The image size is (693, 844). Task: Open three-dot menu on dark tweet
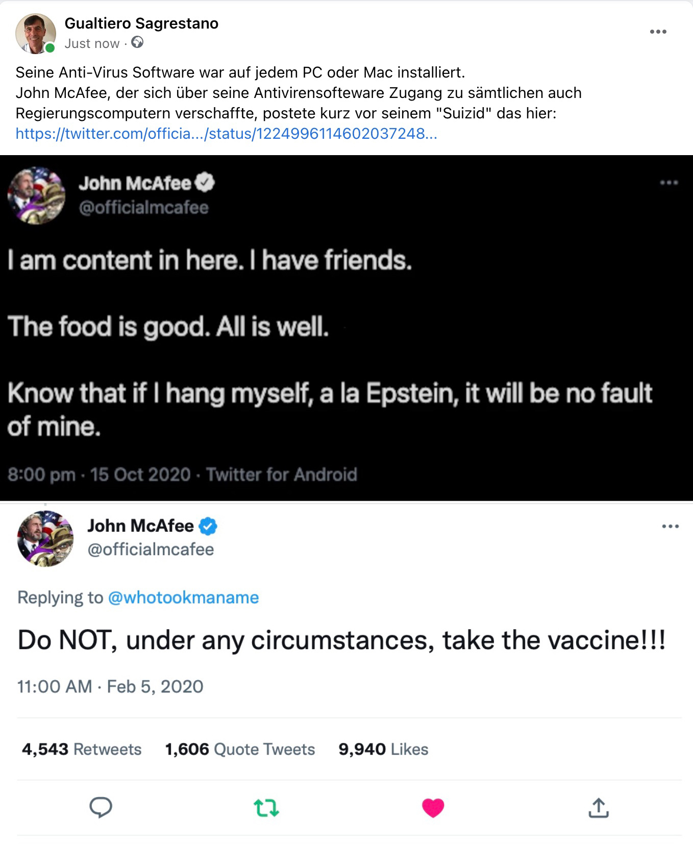[669, 183]
